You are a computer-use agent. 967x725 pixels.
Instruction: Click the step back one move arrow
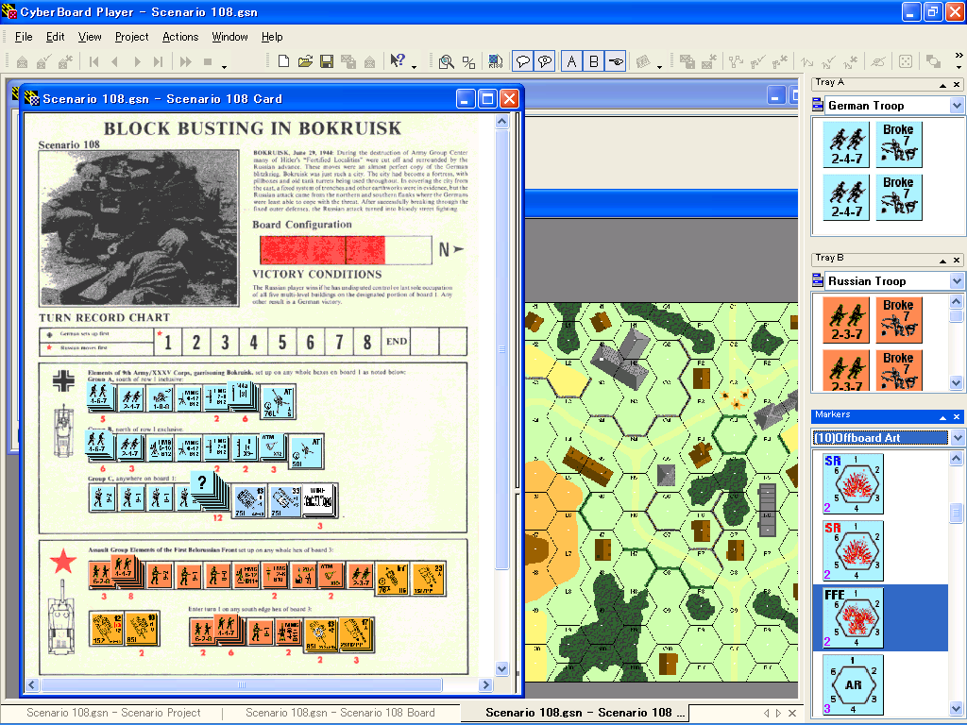pos(115,61)
